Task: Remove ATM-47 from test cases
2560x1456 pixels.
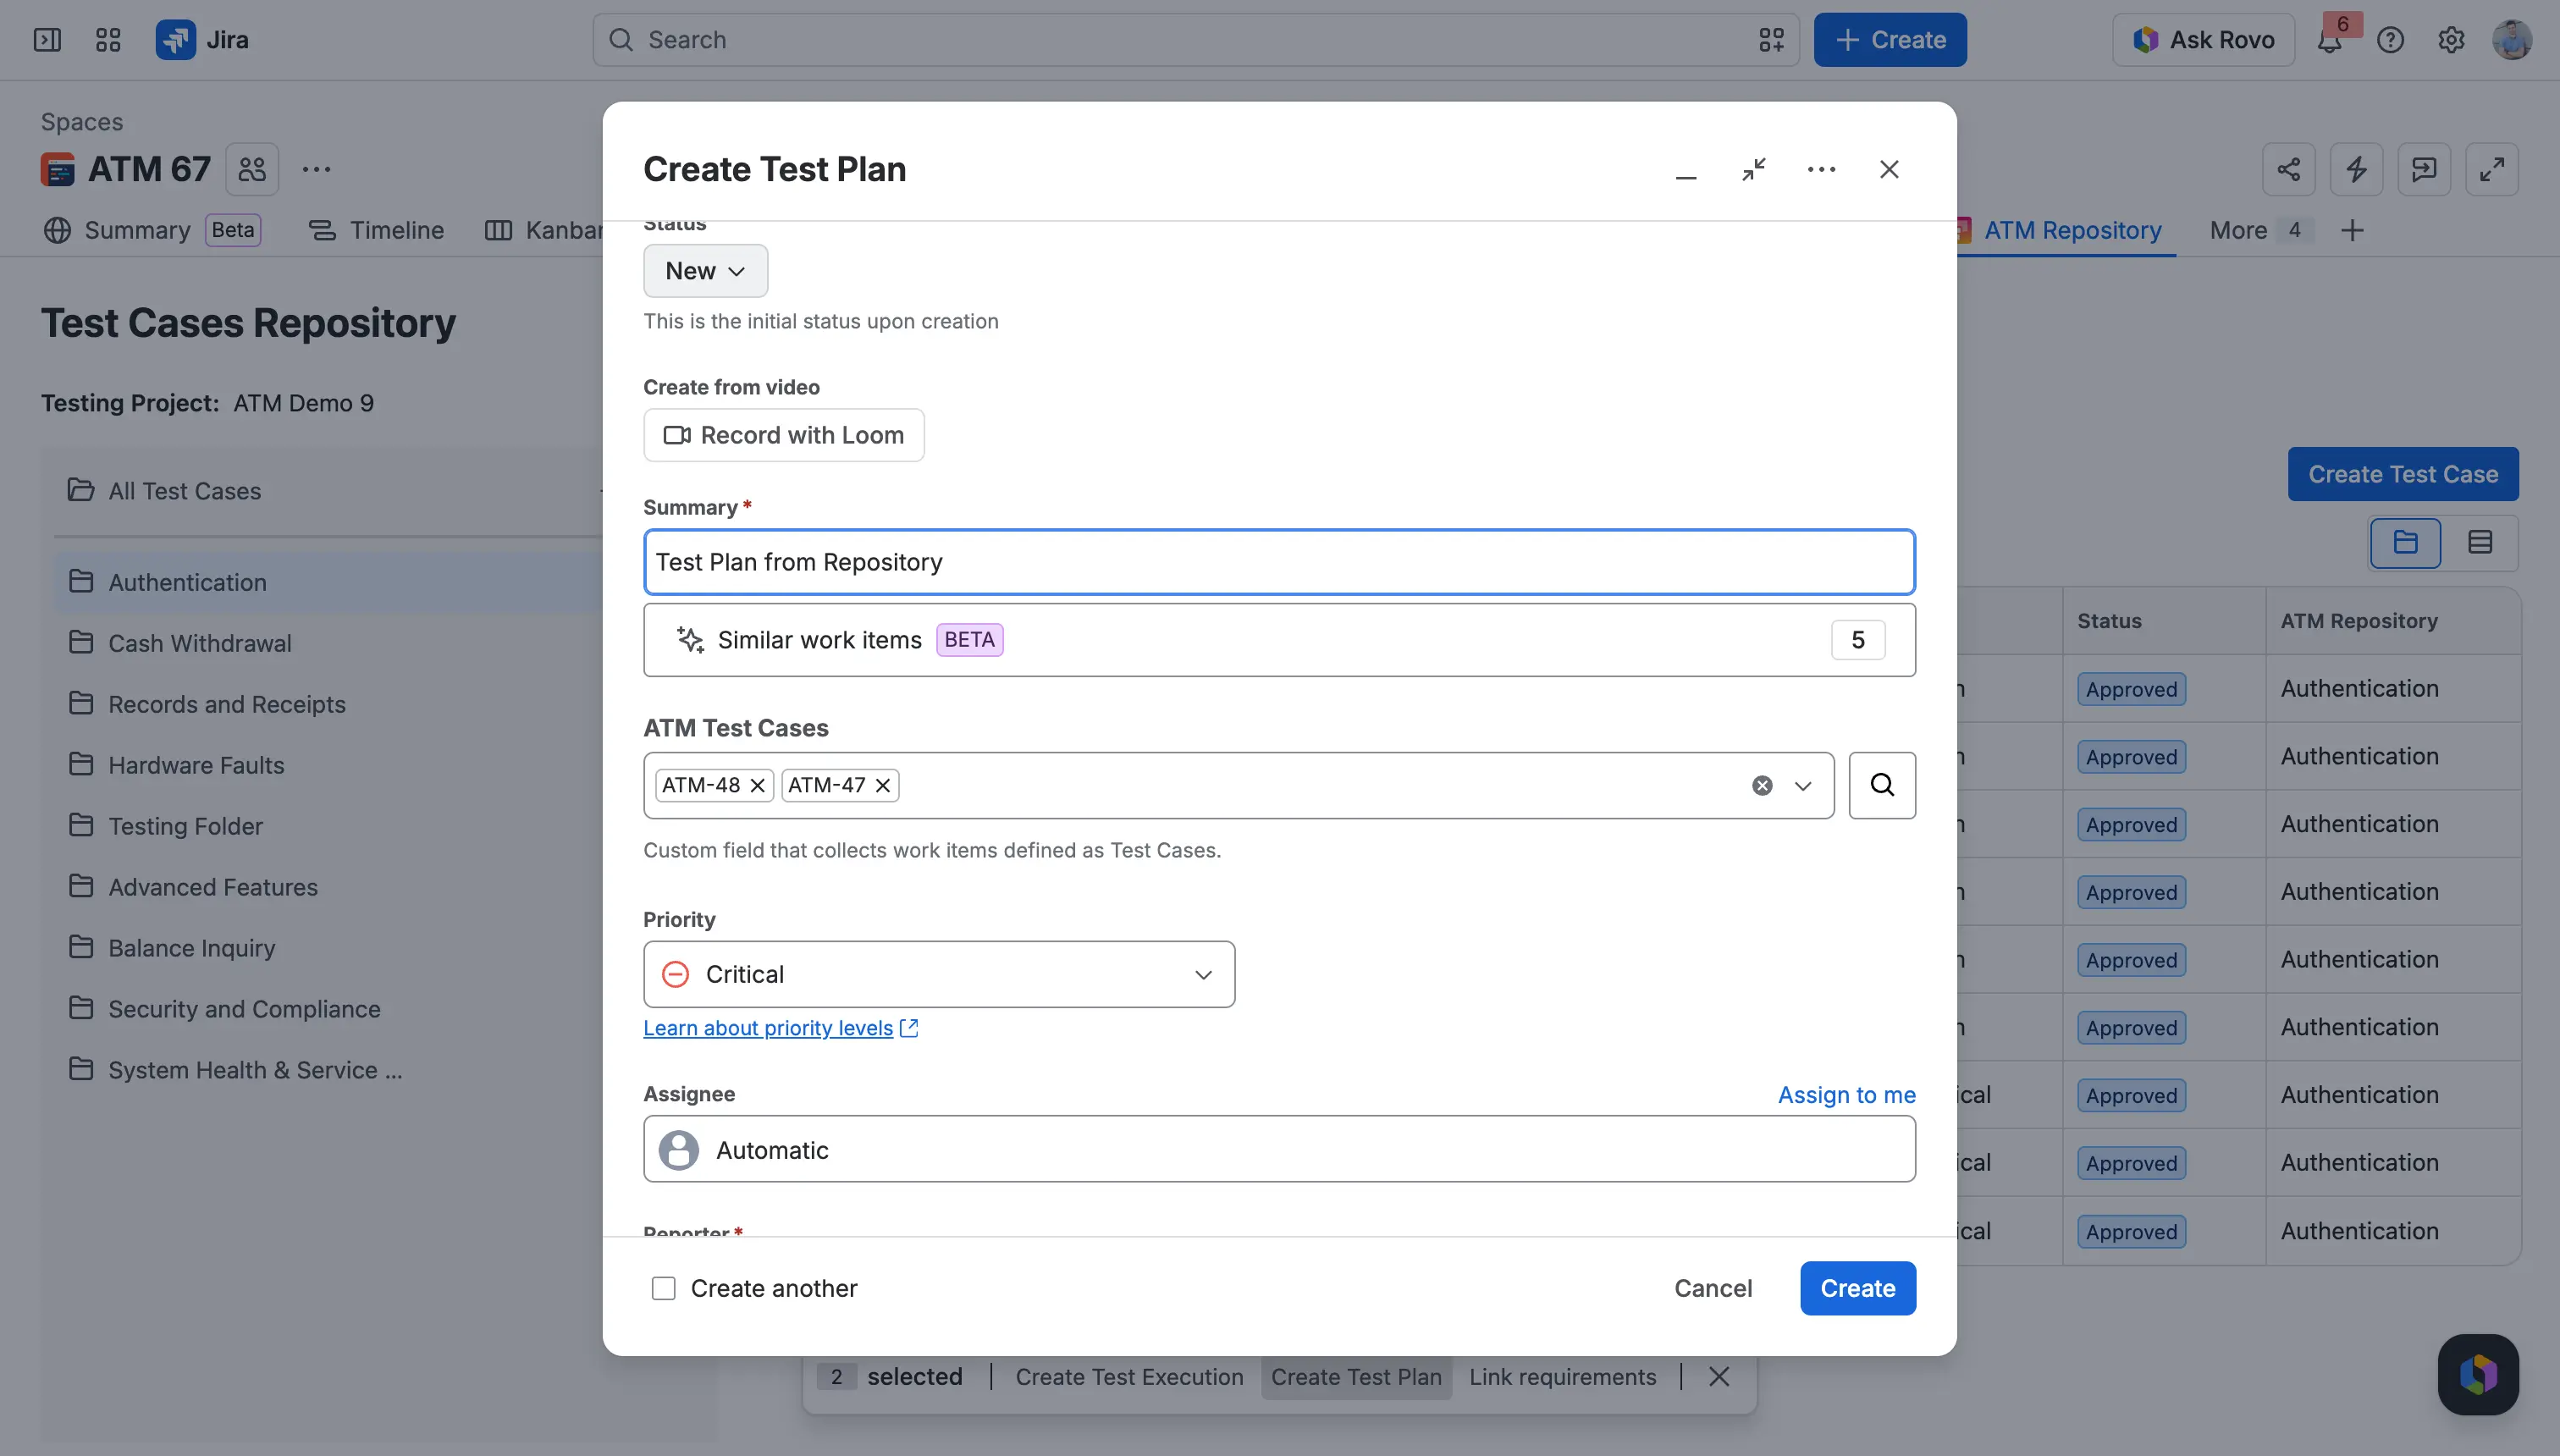Action: (x=883, y=785)
